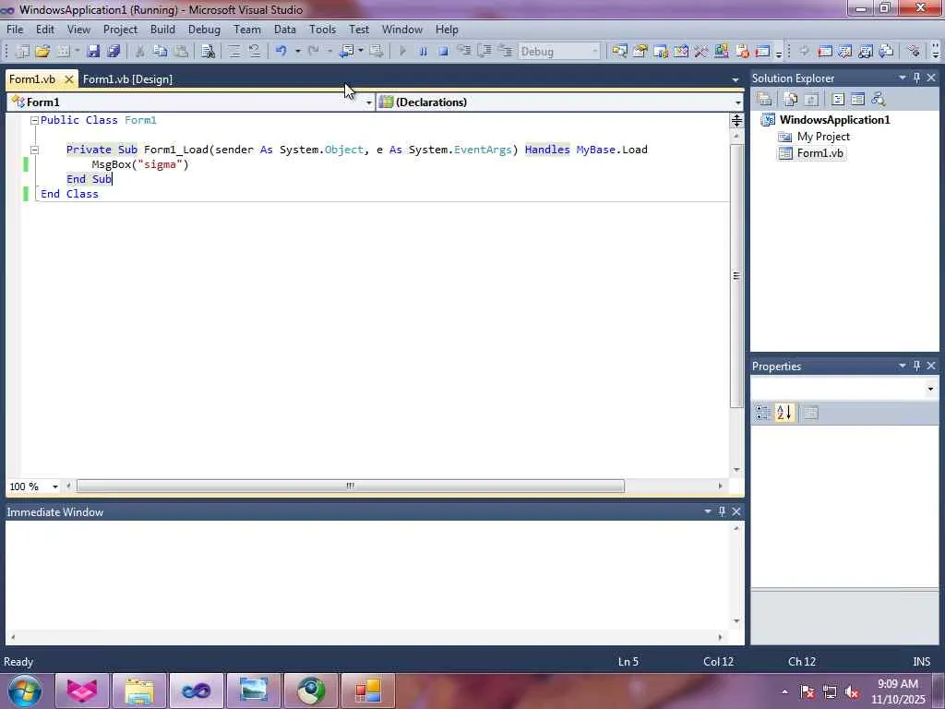Click the volume muted tray icon
Viewport: 945px width, 709px height.
click(852, 691)
